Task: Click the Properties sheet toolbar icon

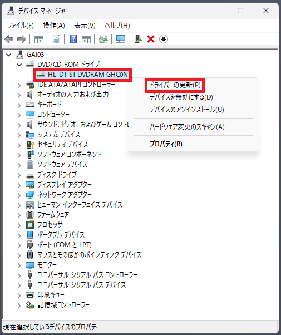Action: pyautogui.click(x=56, y=40)
